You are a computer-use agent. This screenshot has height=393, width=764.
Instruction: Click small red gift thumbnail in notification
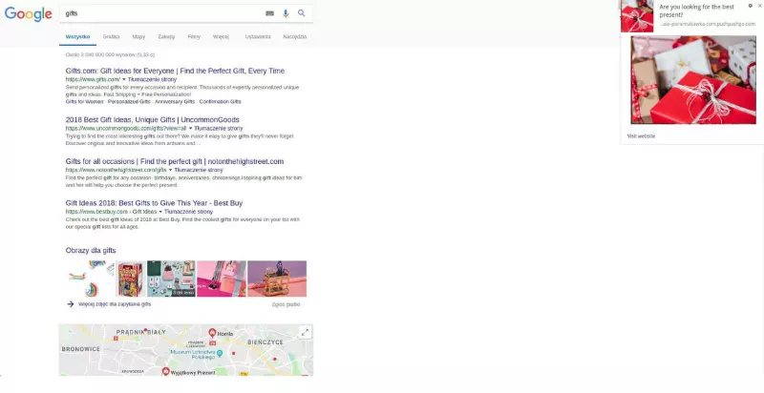pos(637,16)
